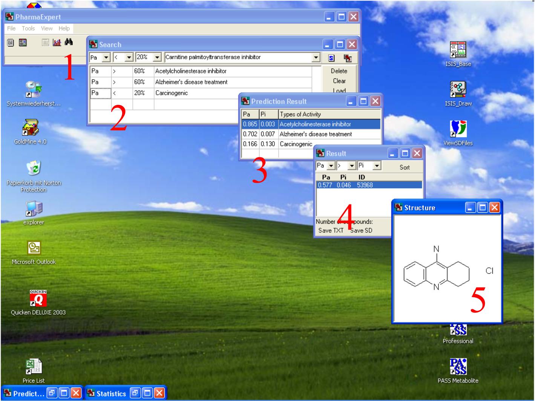The height and width of the screenshot is (401, 535).
Task: Expand the comparison operator dropdown in Search
Action: (x=129, y=58)
